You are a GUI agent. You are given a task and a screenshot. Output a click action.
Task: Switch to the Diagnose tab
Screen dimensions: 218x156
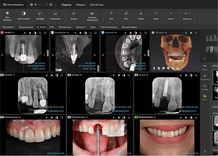[x=67, y=5]
